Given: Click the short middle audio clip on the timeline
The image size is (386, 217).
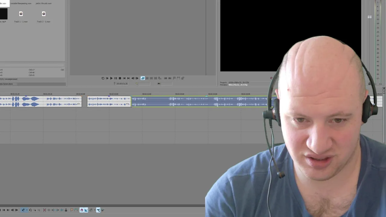Looking at the screenshot, I should (109, 102).
